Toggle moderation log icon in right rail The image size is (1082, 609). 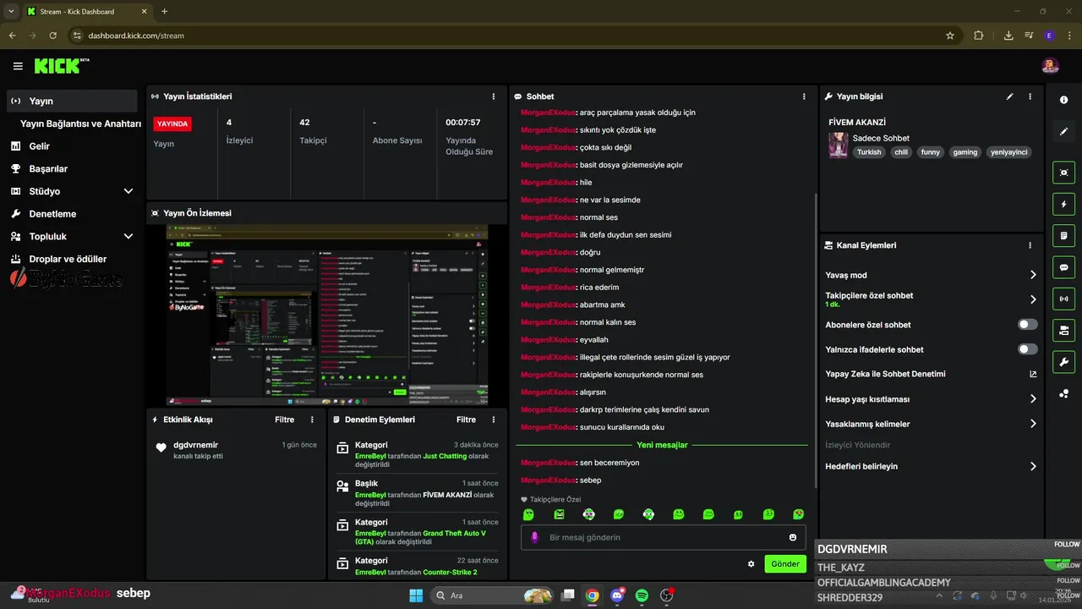coord(1063,235)
